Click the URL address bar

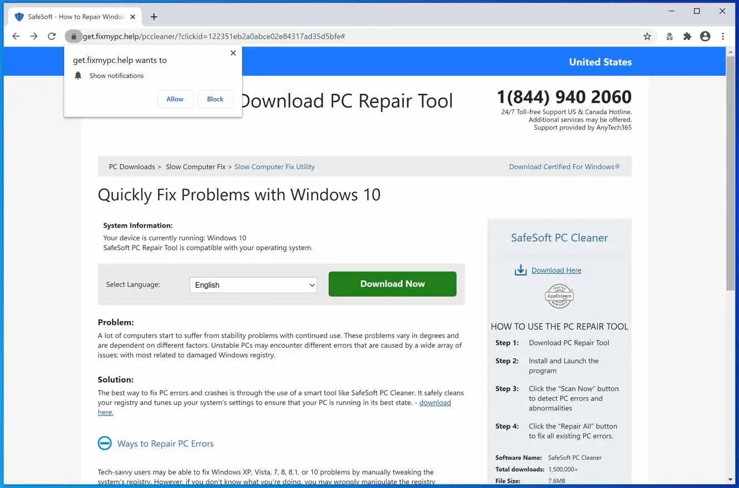(x=356, y=36)
